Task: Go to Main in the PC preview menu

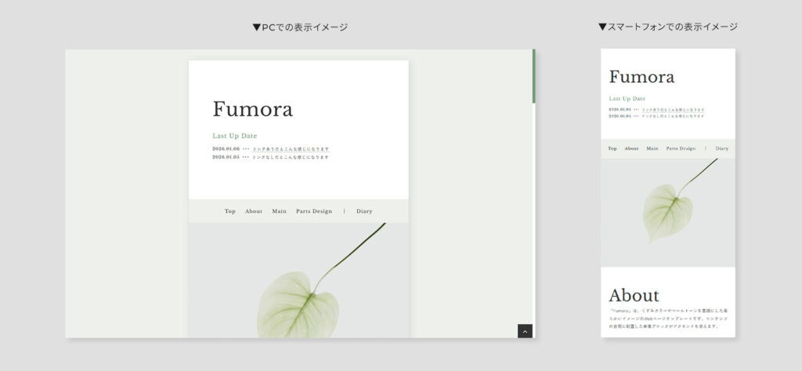Action: pyautogui.click(x=279, y=211)
